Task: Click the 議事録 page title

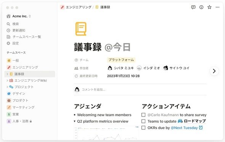Action: coord(88,47)
